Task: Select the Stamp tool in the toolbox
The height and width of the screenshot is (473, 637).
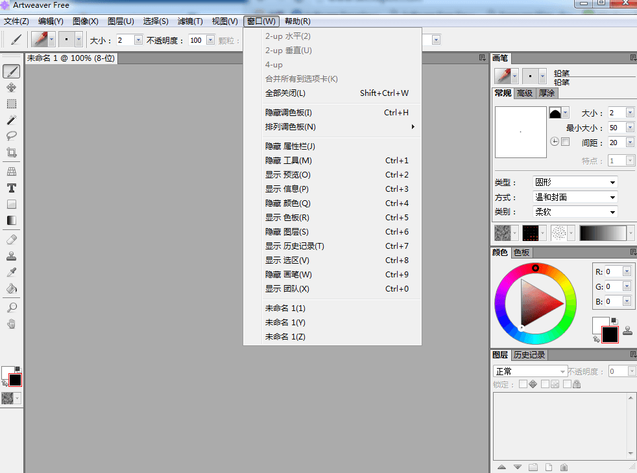Action: click(12, 256)
